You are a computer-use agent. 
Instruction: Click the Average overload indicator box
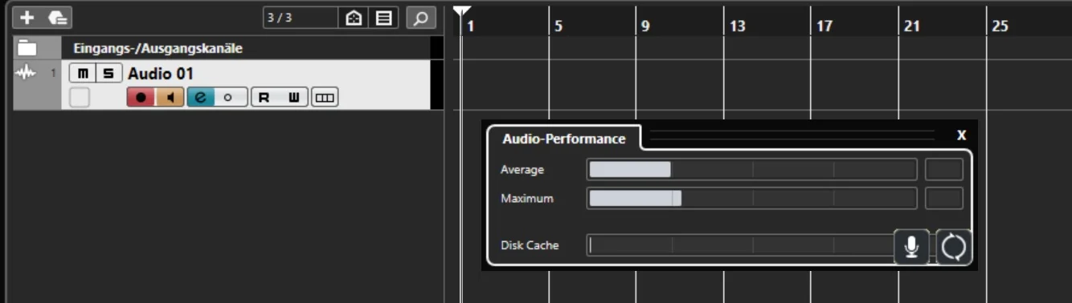(943, 169)
